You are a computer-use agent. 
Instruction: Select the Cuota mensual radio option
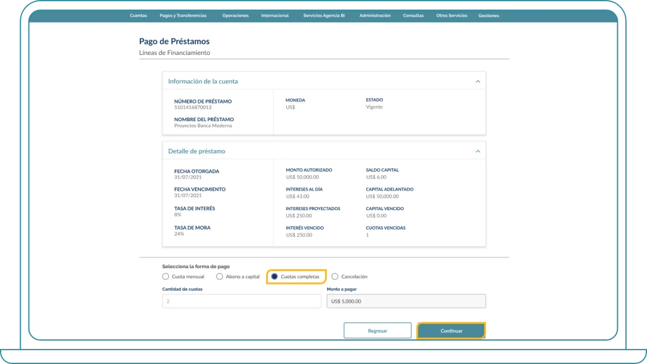click(166, 276)
